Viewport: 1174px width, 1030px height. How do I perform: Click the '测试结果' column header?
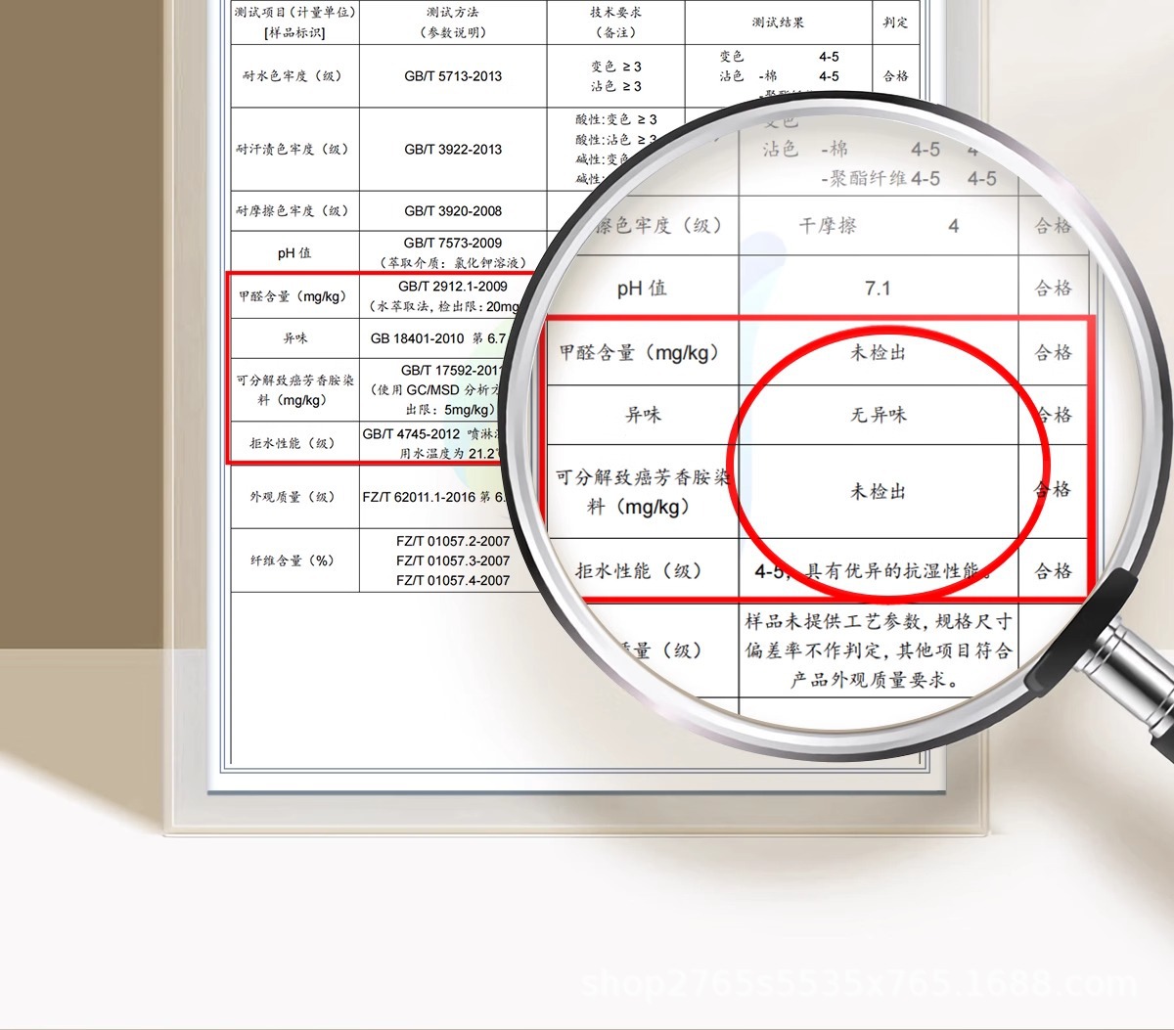pyautogui.click(x=778, y=22)
